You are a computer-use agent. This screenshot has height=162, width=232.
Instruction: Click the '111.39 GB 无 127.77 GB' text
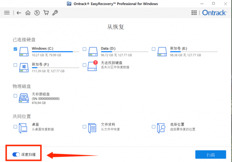[x=48, y=71]
